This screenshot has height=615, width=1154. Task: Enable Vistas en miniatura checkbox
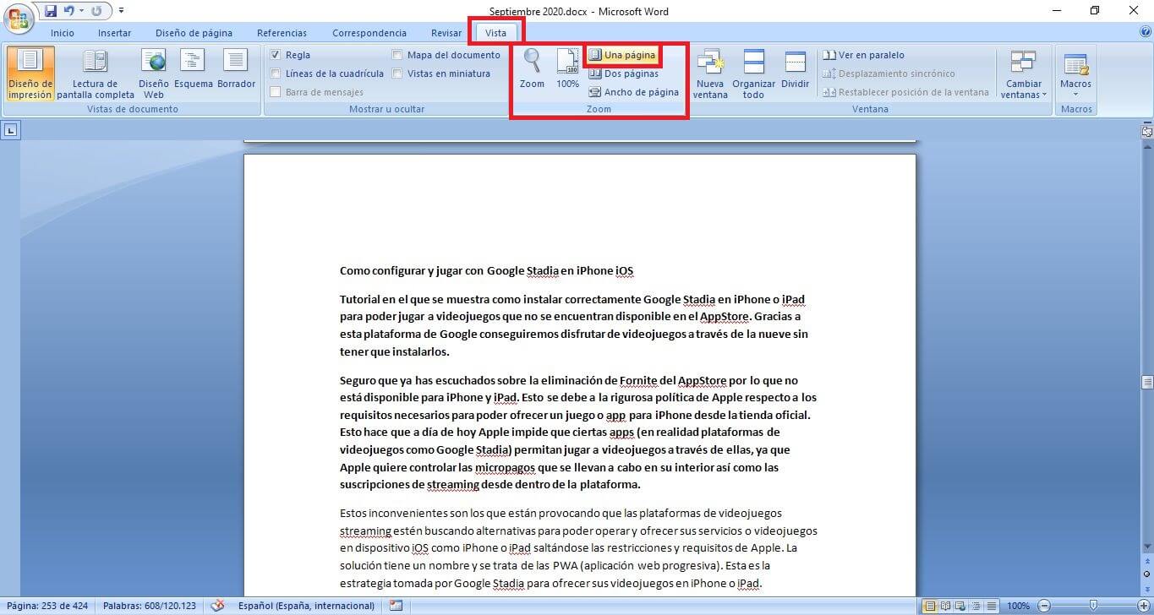point(397,73)
